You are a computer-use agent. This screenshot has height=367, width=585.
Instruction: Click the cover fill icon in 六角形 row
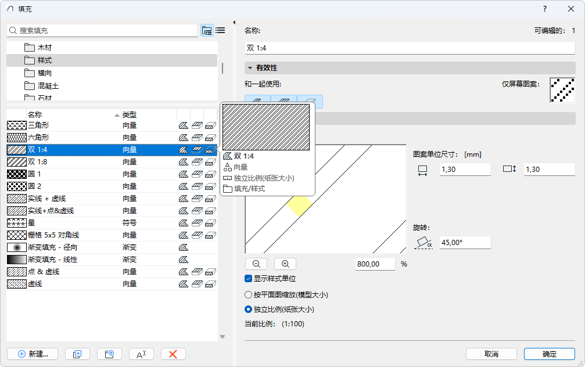click(x=197, y=138)
